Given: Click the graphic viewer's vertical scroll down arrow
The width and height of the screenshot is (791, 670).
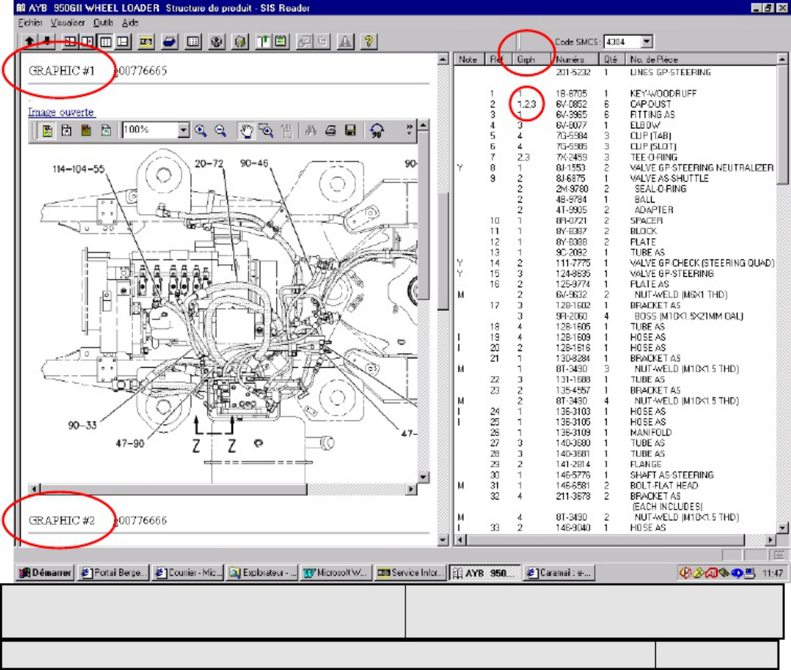Looking at the screenshot, I should pyautogui.click(x=423, y=476).
